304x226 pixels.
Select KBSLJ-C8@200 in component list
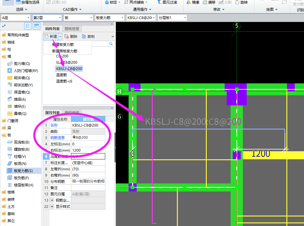point(69,69)
